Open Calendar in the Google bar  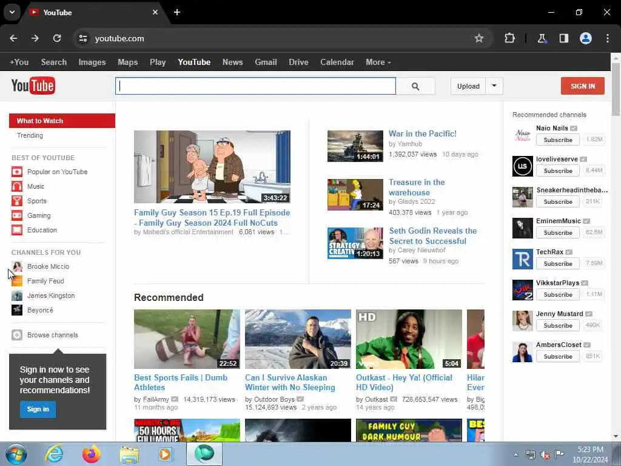tap(337, 62)
